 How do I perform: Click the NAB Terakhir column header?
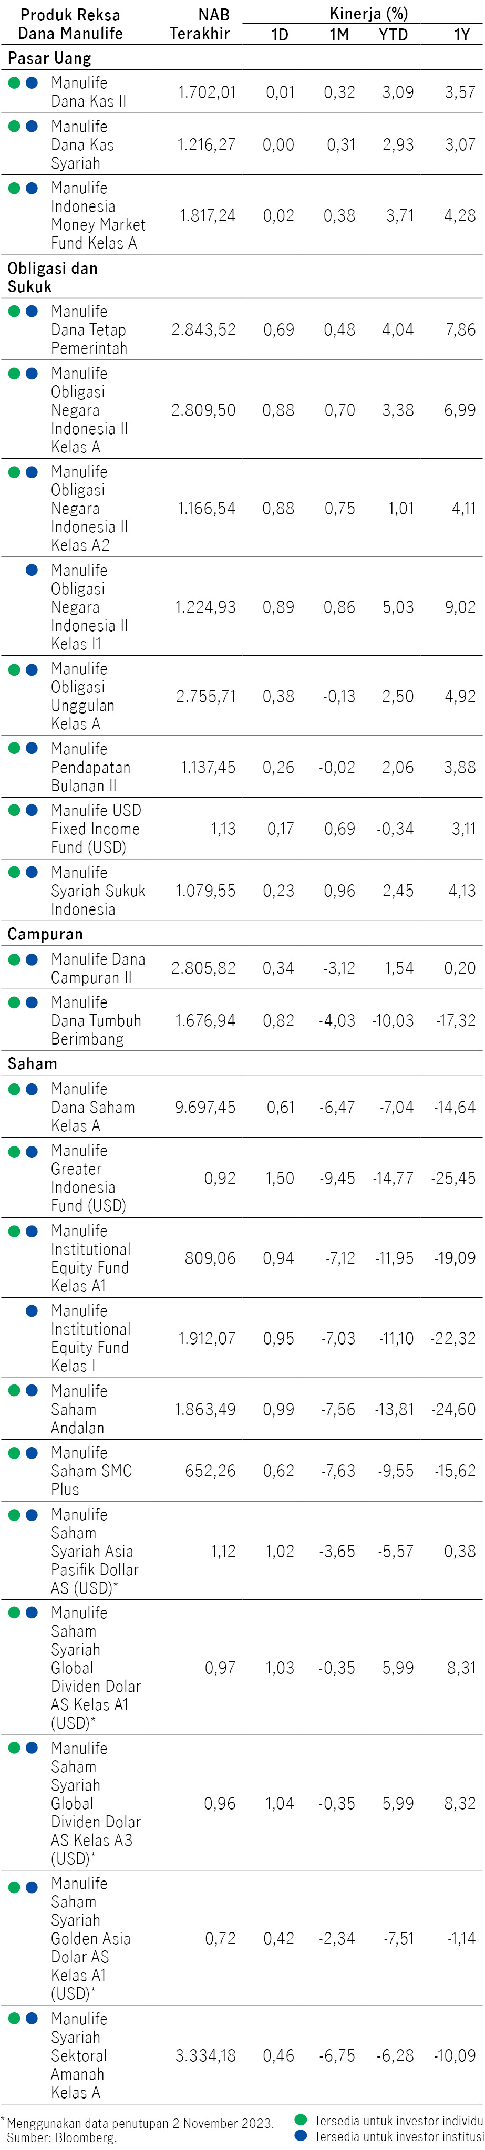tap(200, 24)
